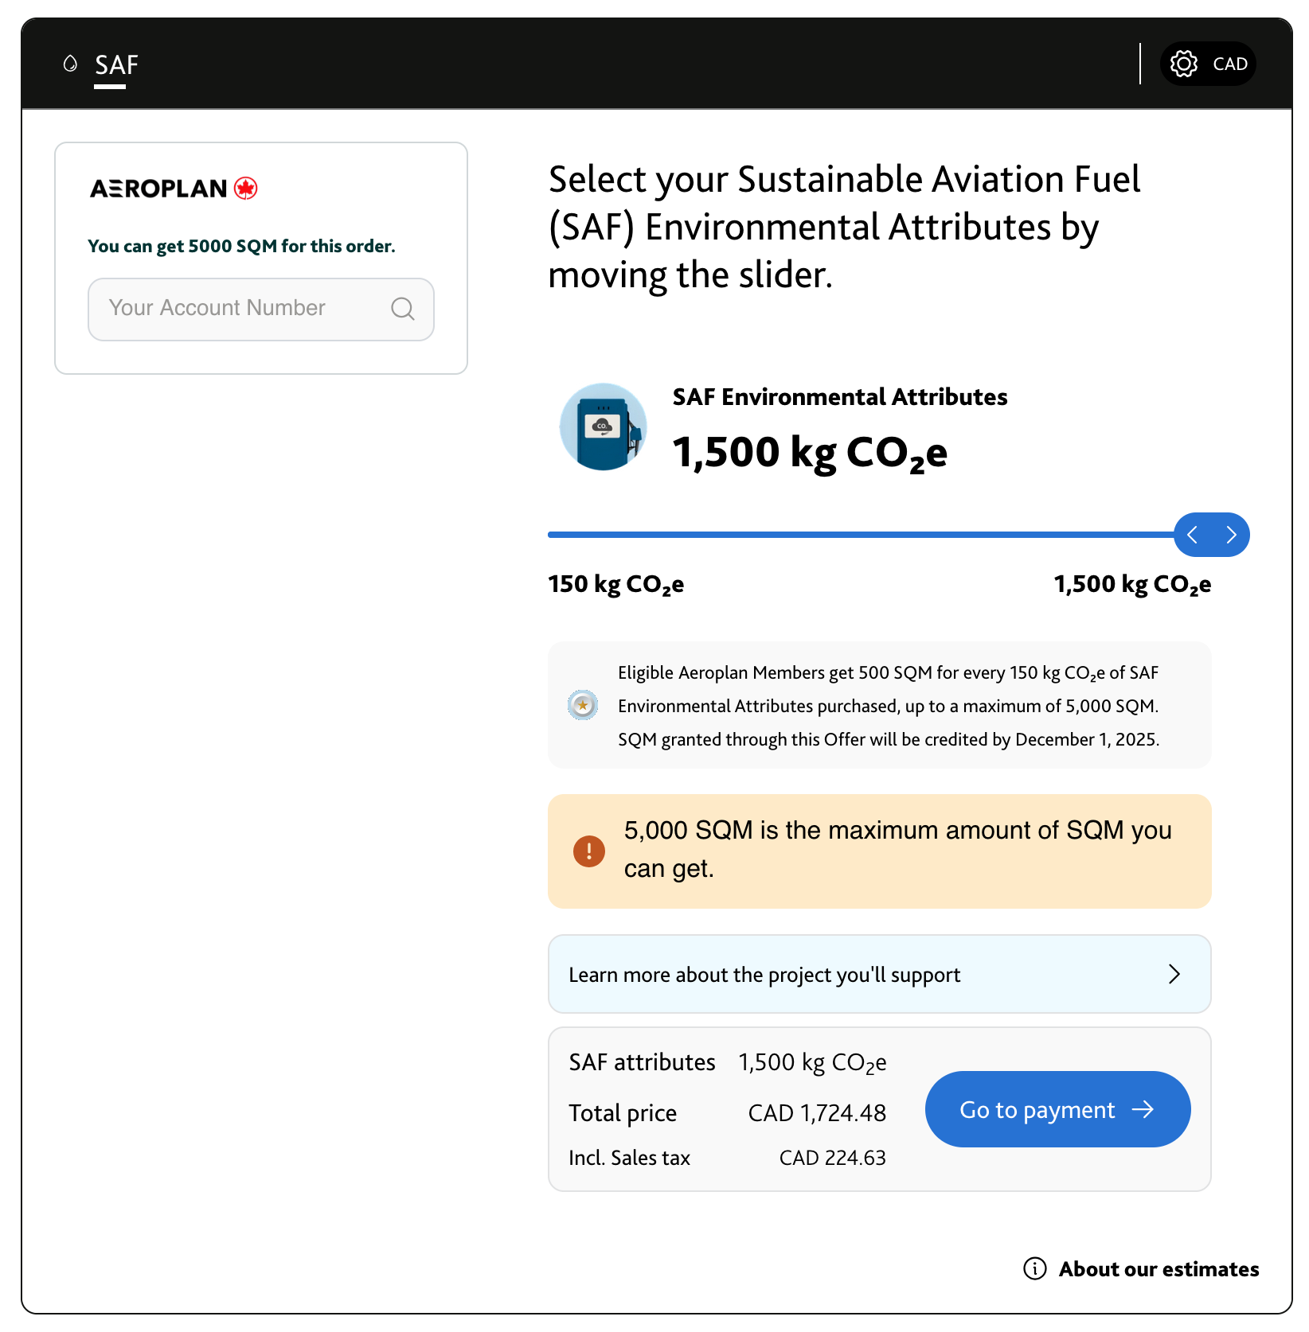Click the orange exclamation warning icon

(x=589, y=851)
